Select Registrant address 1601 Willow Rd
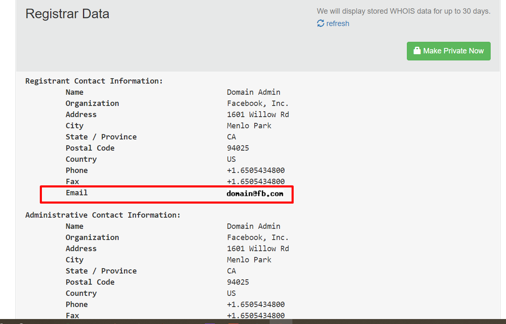This screenshot has height=324, width=506. coord(258,115)
